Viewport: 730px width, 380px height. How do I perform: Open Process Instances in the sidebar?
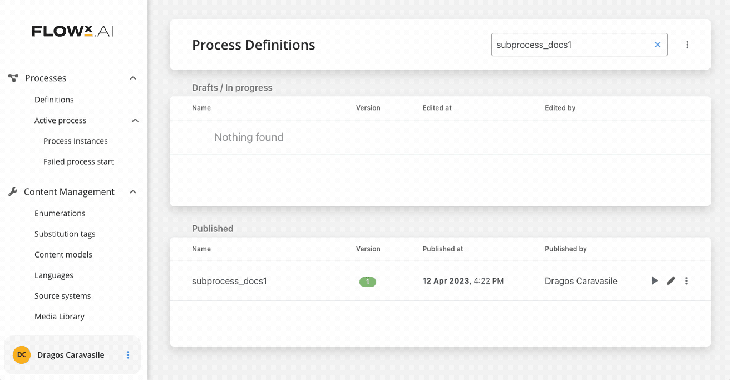[76, 141]
